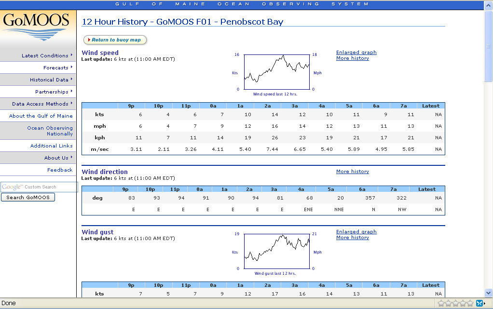The width and height of the screenshot is (493, 309).
Task: Click the 26 kph value
Action: 275,138
